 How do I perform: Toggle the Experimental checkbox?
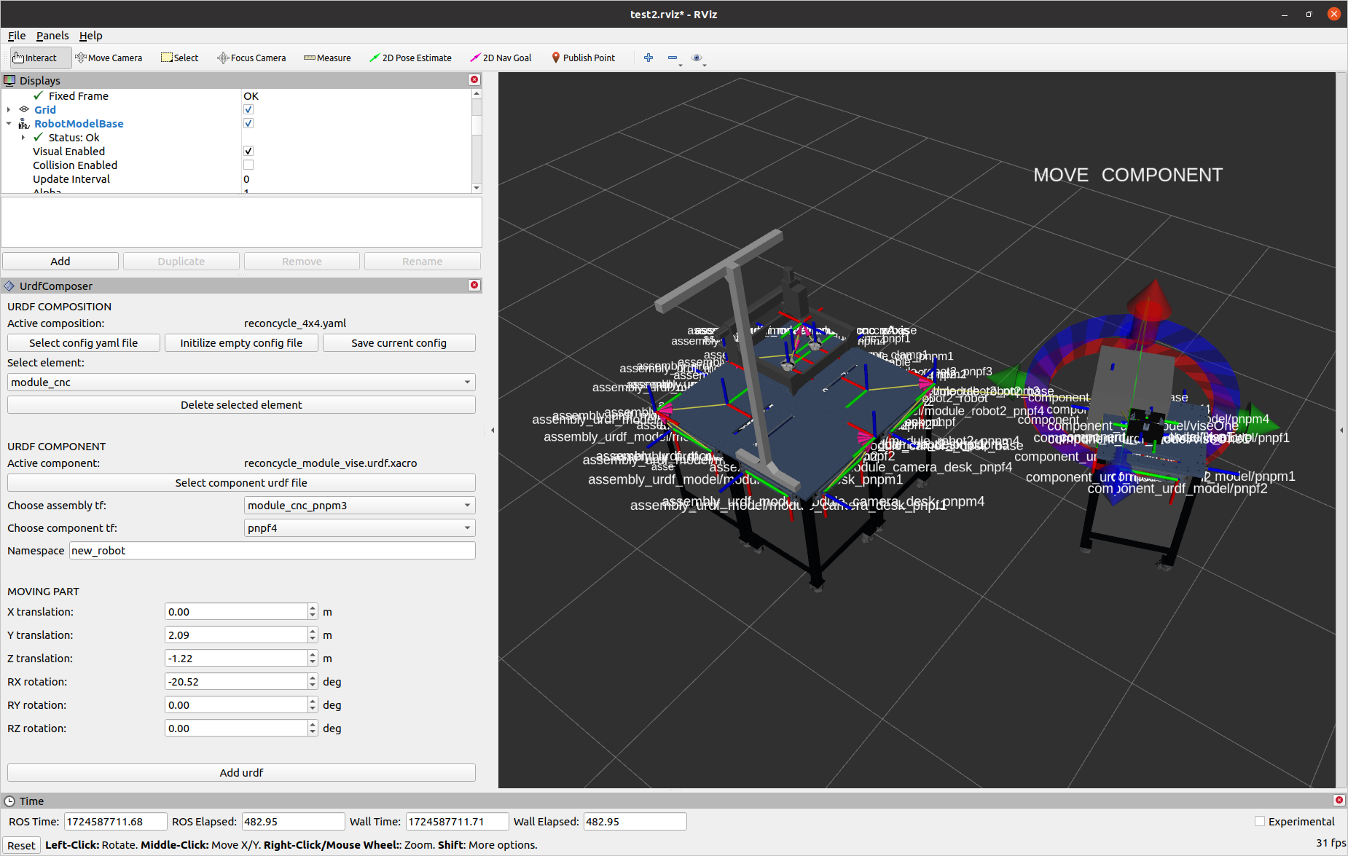pos(1260,821)
